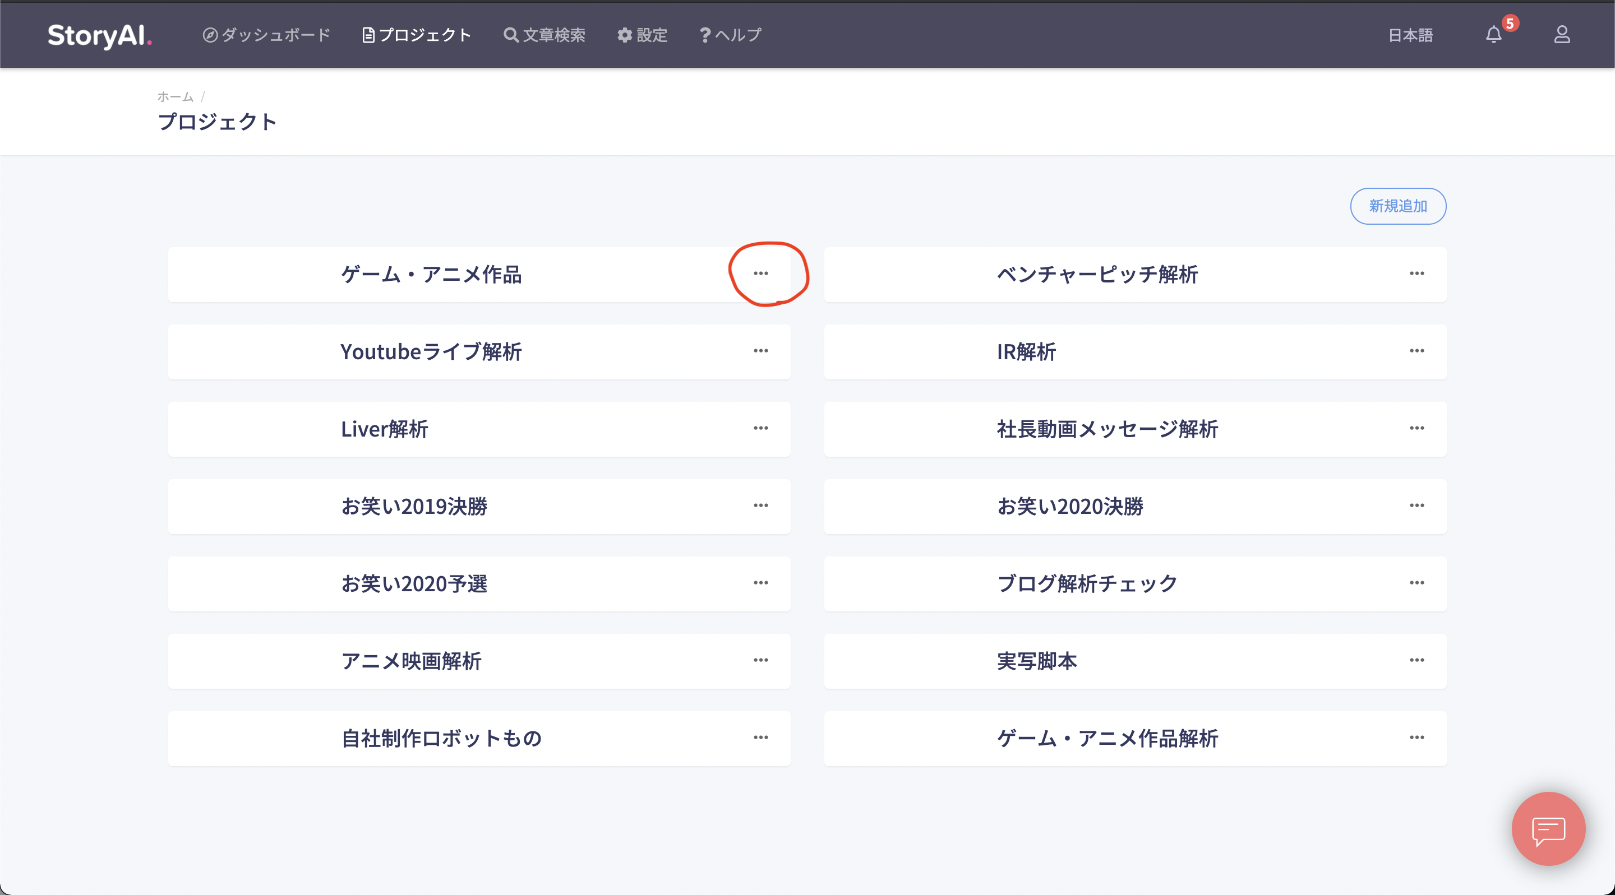Screen dimensions: 1615x895
Task: Open options menu for ブログ解析チェック
Action: [1417, 583]
